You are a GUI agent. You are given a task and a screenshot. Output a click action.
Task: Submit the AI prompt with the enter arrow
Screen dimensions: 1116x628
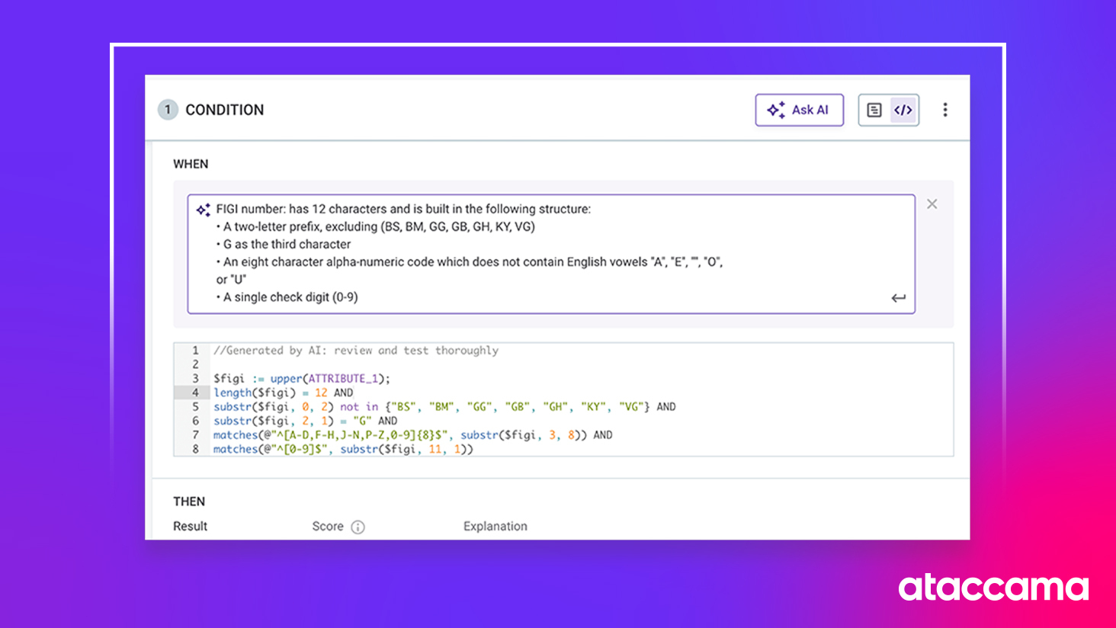click(899, 298)
